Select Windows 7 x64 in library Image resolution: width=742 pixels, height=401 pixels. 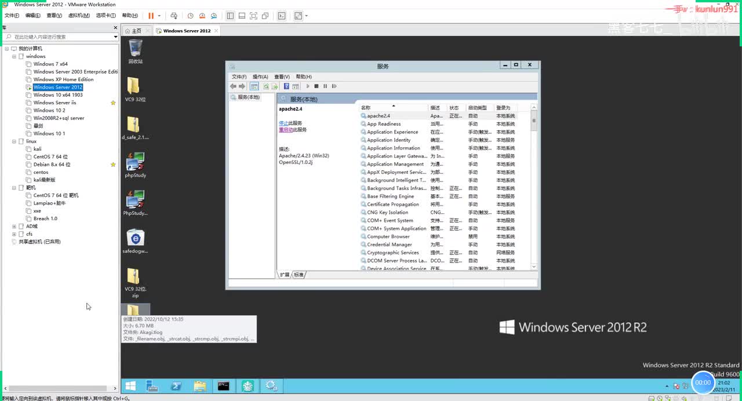(50, 64)
